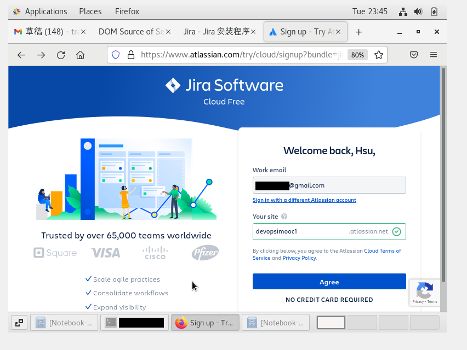Viewport: 467px width, 350px height.
Task: Click 'Scale agile practices' text
Action: [127, 279]
